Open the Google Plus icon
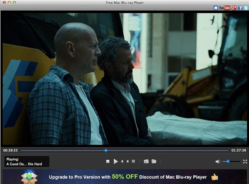The width and height of the screenshot is (249, 184). tap(234, 8)
